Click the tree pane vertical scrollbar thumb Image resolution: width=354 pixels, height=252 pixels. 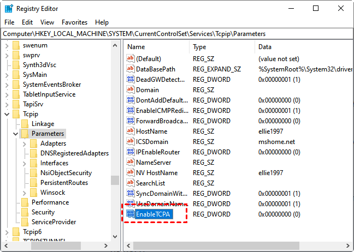115,180
